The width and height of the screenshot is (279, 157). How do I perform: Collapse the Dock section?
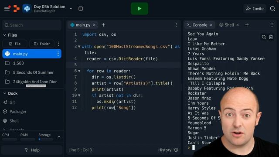[x=5, y=93]
